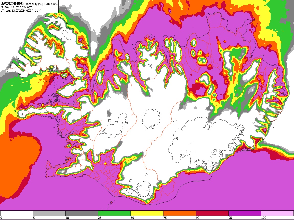Click the legend value '75'
Viewport: 294px width, 220px height.
[x=165, y=218]
